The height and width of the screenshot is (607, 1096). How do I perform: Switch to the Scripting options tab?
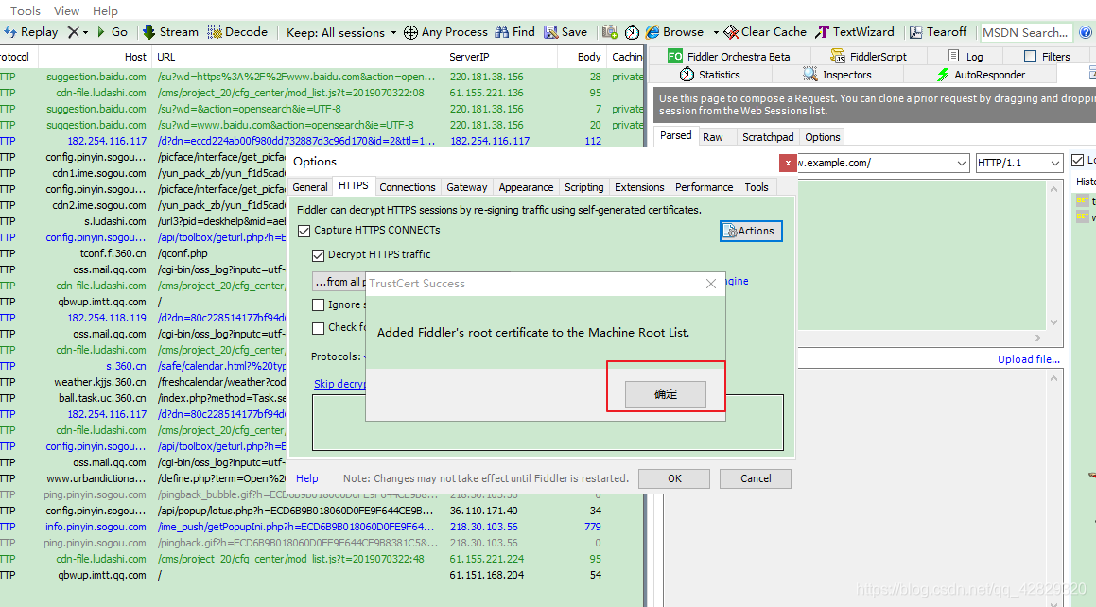[x=584, y=187]
